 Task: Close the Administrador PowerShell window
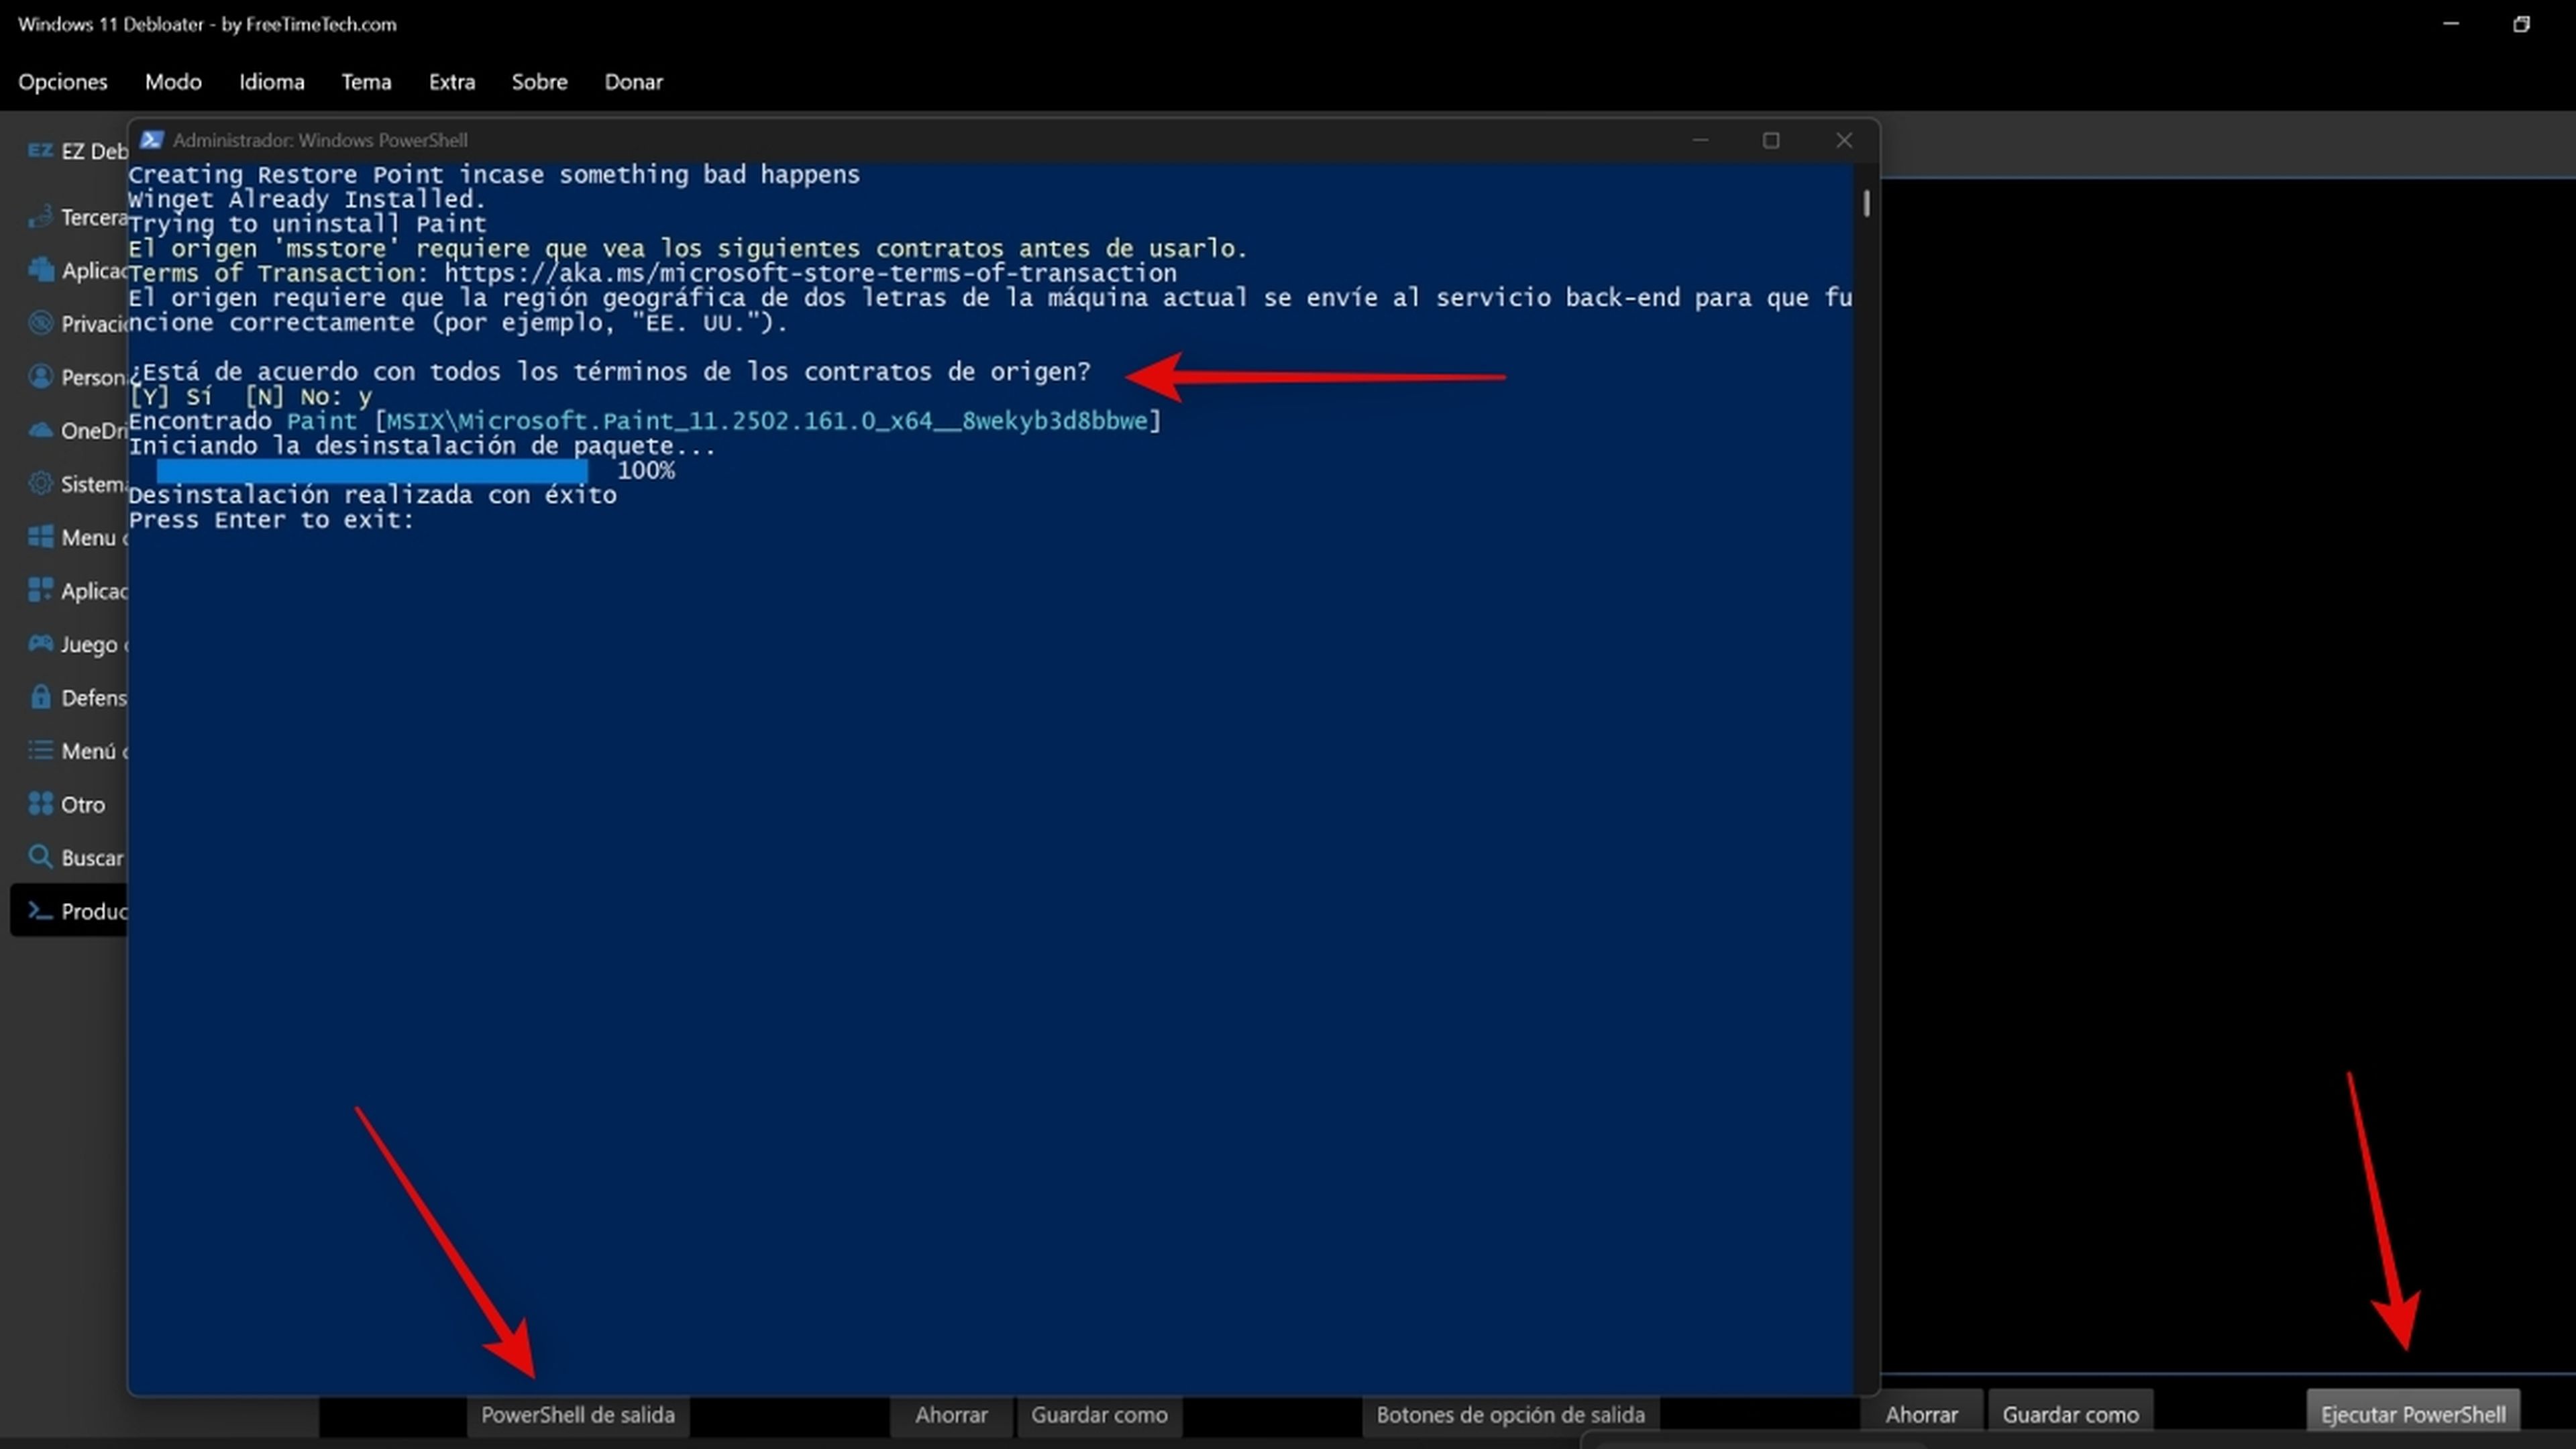point(1844,141)
